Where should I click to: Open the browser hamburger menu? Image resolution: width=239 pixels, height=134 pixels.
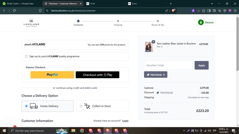pyautogui.click(x=235, y=11)
